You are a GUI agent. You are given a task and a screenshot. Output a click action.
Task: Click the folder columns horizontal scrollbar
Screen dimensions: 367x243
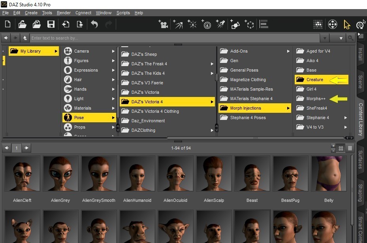pos(256,138)
